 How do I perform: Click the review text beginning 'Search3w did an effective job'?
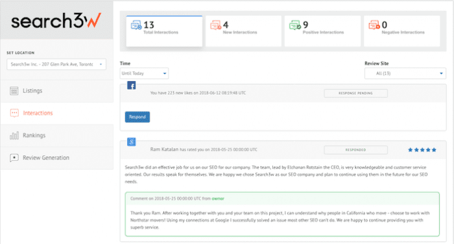click(276, 175)
